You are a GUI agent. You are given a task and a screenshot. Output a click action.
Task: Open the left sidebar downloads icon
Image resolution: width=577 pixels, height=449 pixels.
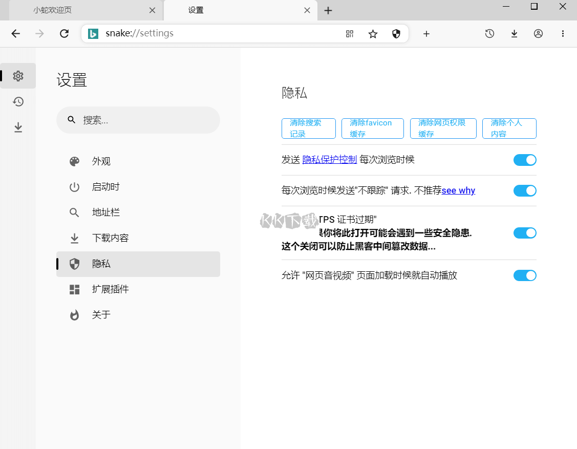coord(18,127)
